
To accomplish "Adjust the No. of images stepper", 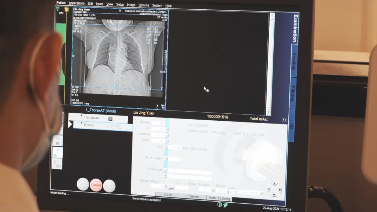I will point(166,159).
